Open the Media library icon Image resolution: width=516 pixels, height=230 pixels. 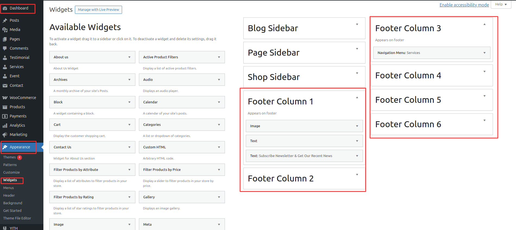[x=5, y=29]
